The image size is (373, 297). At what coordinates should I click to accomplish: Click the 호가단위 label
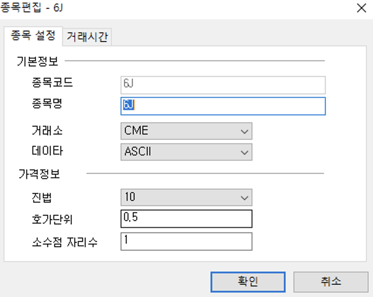[x=52, y=218]
